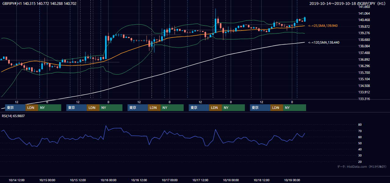Click price axis label 134.508
This screenshot has height=183, width=390.
click(x=364, y=86)
